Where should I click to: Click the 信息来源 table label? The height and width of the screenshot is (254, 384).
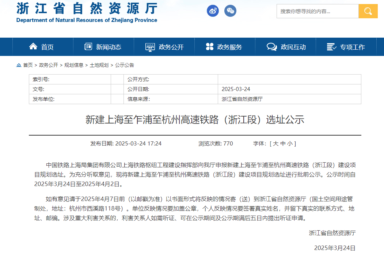[x=138, y=99]
